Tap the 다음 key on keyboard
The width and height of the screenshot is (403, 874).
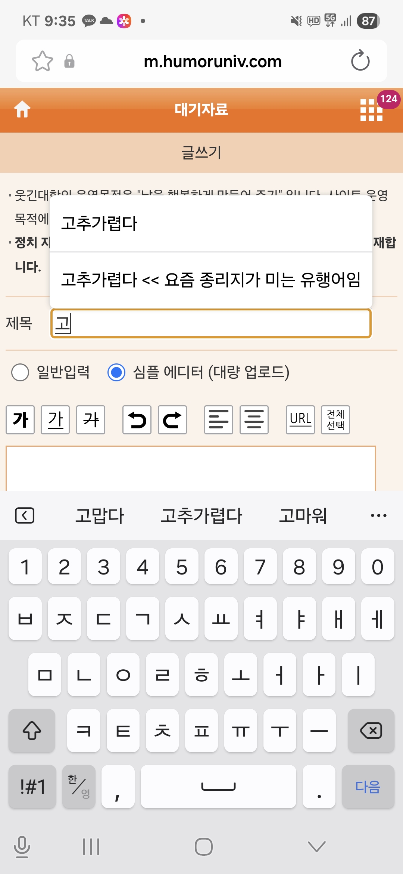368,787
